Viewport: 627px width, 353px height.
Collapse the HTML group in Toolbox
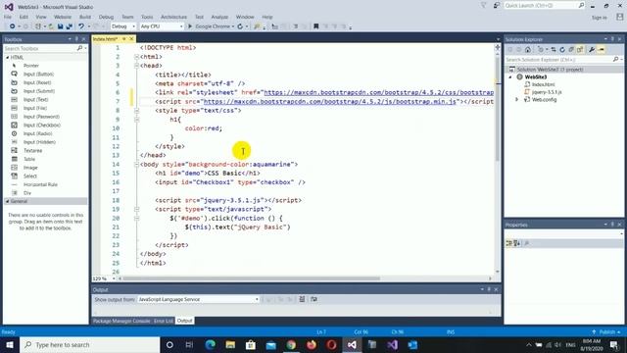pyautogui.click(x=7, y=58)
